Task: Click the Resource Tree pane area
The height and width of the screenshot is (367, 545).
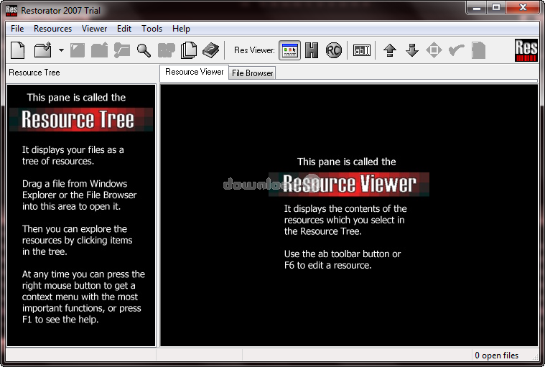Action: tap(81, 215)
